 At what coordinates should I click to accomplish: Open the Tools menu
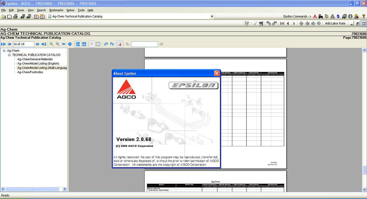tap(81, 10)
